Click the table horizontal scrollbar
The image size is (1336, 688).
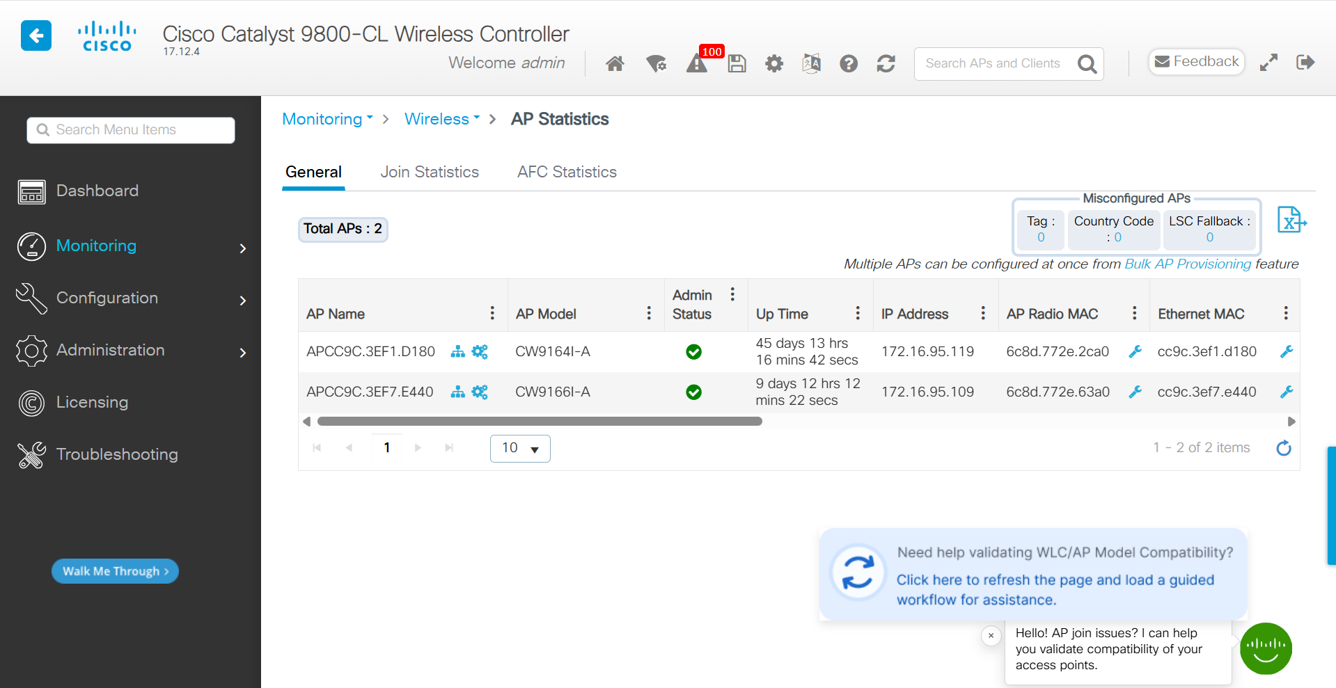540,422
